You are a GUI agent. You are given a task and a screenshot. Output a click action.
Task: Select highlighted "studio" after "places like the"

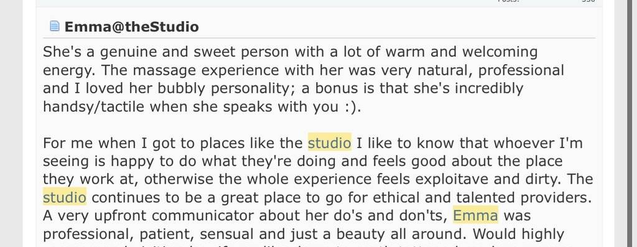point(330,143)
